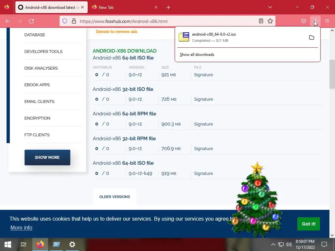Click Donate to remove ads link

coord(116,32)
